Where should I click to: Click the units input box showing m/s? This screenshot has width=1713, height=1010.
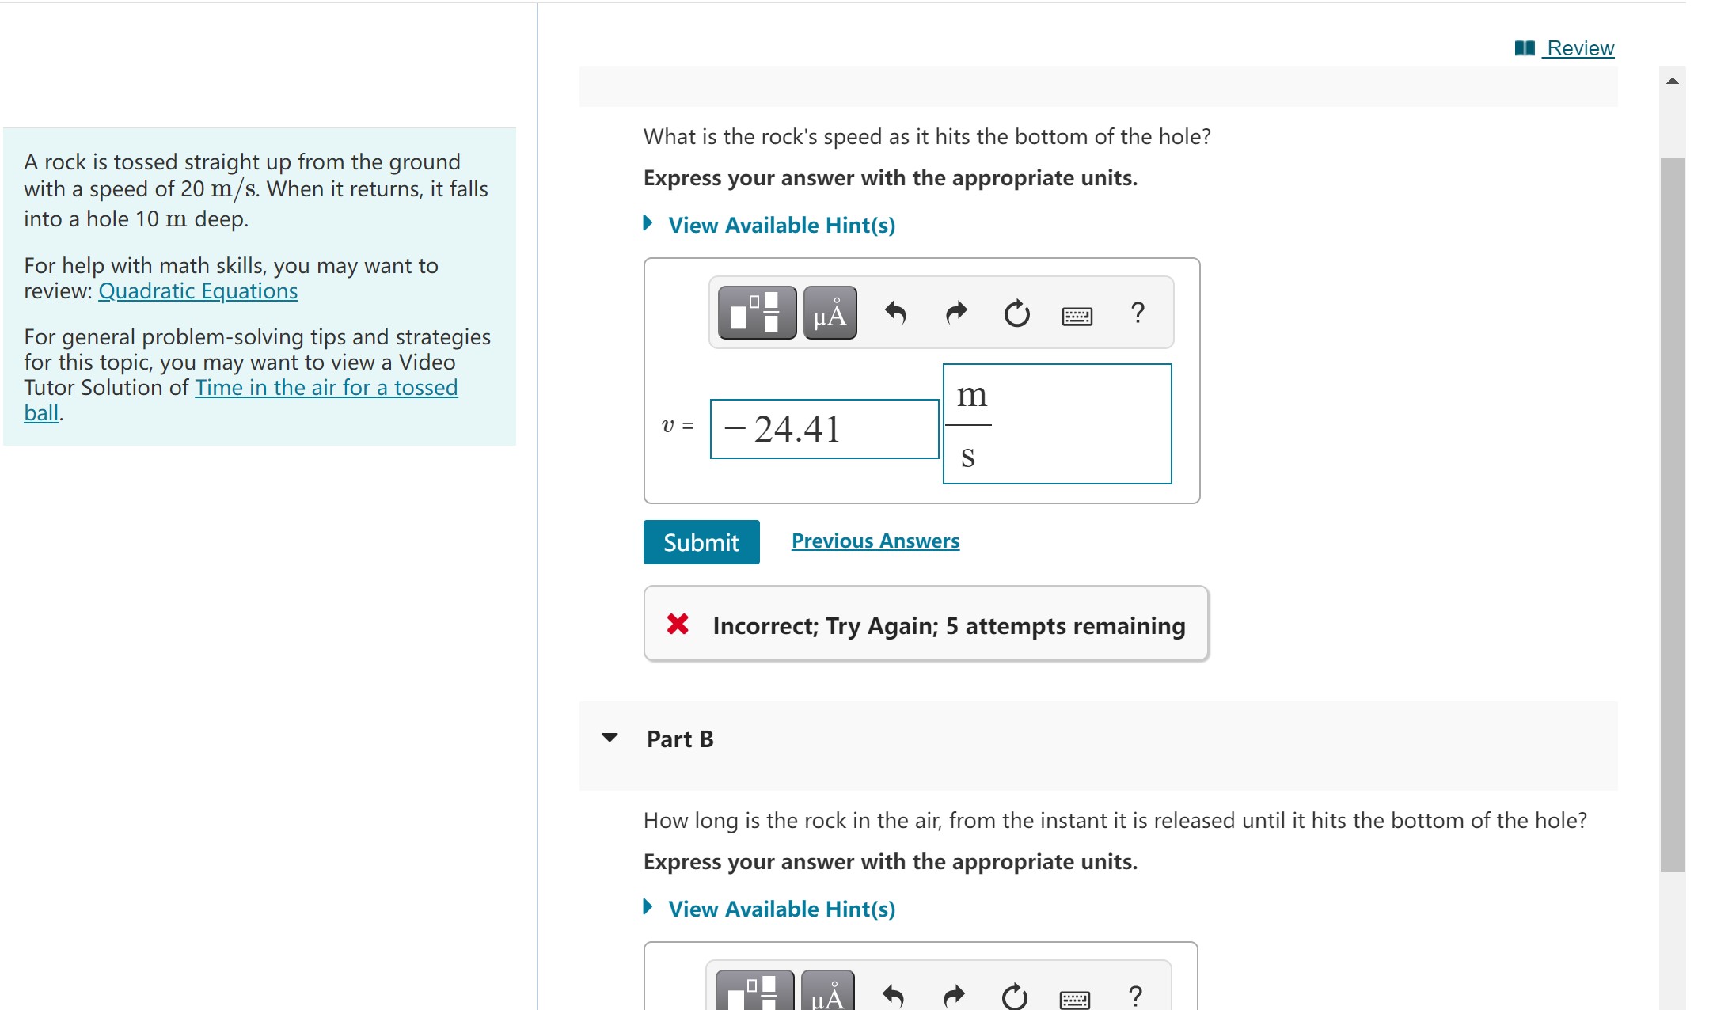click(1057, 424)
